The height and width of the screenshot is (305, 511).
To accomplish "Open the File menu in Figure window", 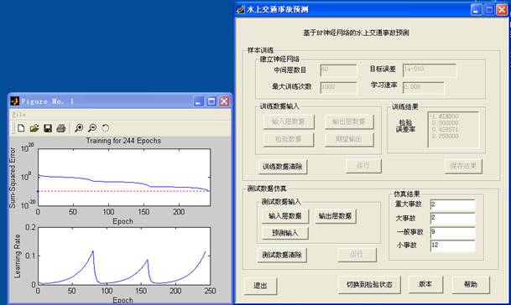I will [19, 114].
